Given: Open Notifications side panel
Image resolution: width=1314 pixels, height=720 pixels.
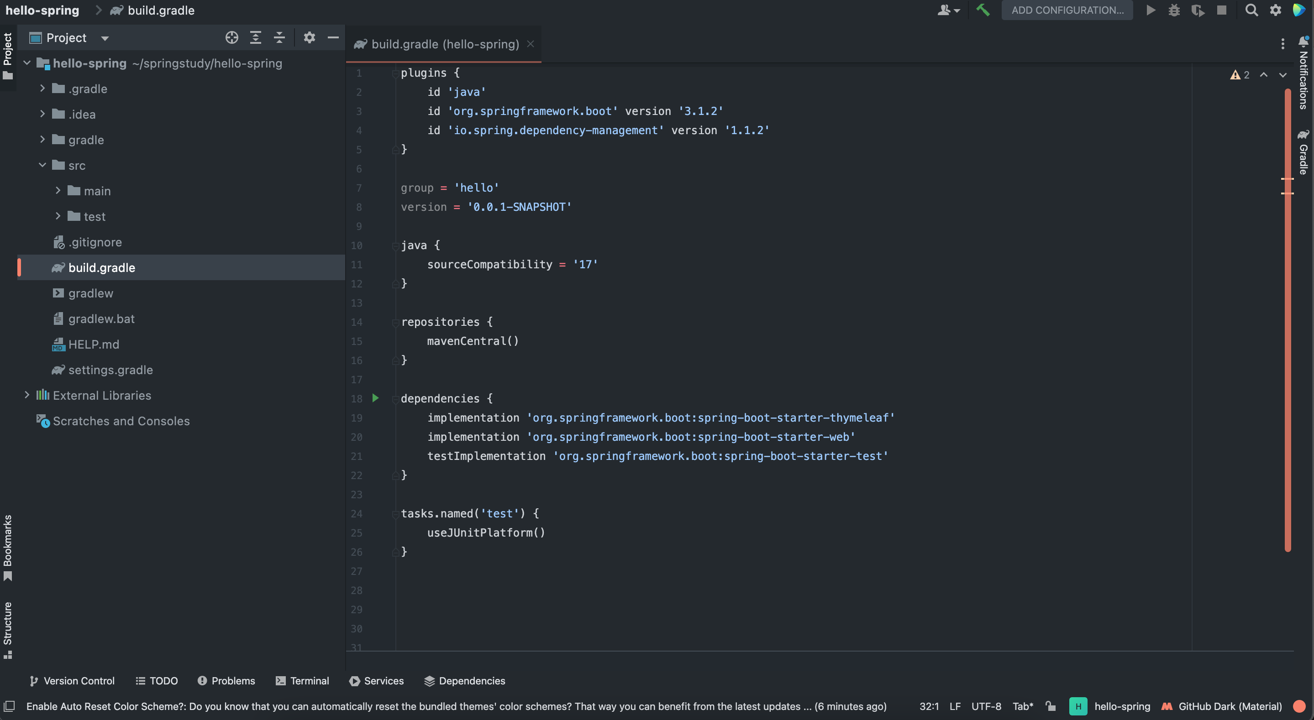Looking at the screenshot, I should click(1303, 73).
